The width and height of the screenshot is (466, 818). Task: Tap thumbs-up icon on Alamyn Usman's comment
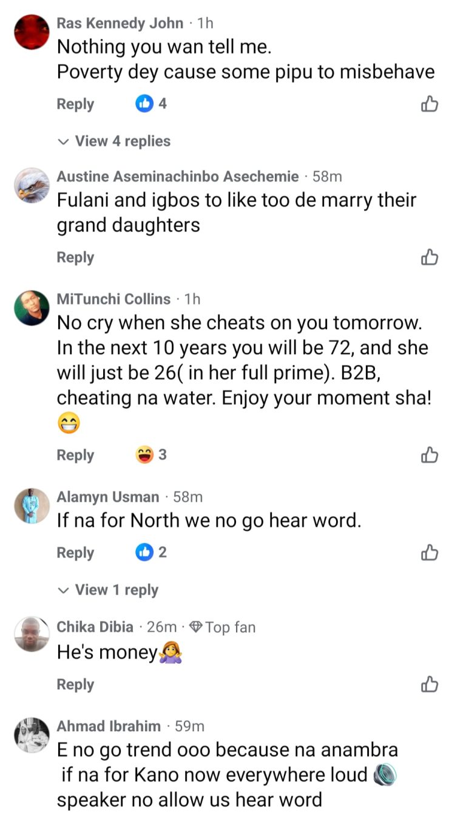click(x=429, y=553)
